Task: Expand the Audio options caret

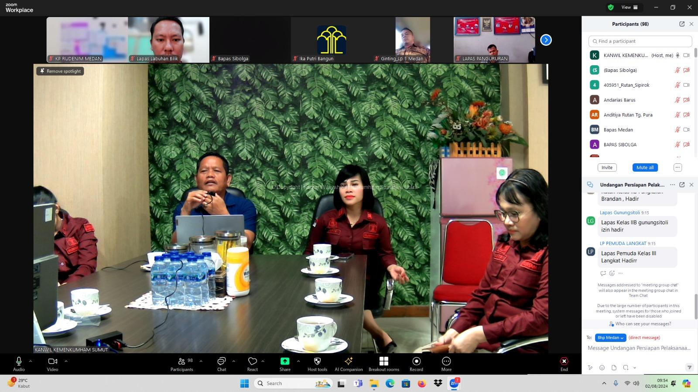Action: point(31,361)
